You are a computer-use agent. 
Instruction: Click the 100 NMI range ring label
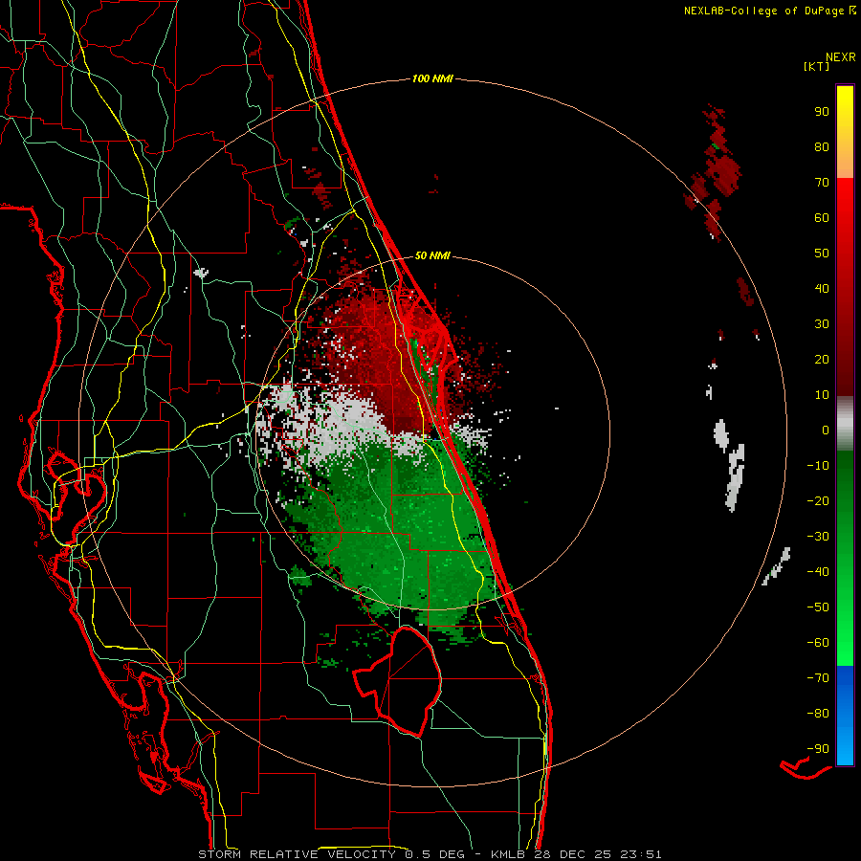click(x=432, y=79)
